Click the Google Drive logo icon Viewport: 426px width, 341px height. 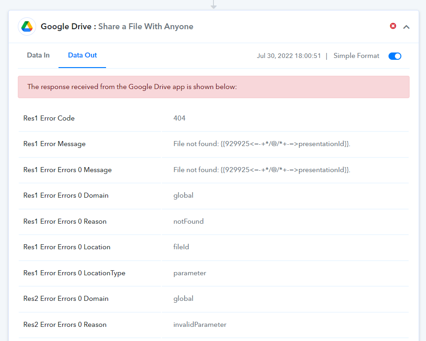tap(27, 26)
